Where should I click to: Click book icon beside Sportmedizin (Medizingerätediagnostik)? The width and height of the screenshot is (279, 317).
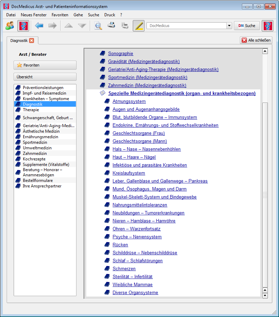click(x=103, y=77)
